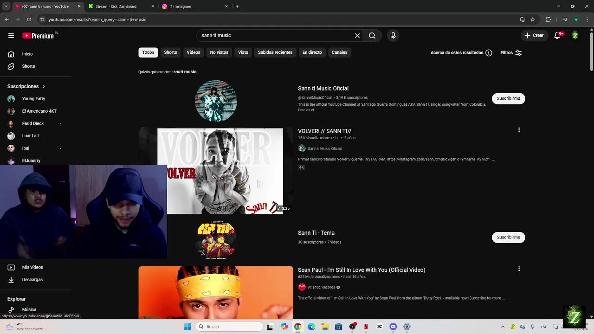
Task: Open the notifications bell
Action: [558, 35]
